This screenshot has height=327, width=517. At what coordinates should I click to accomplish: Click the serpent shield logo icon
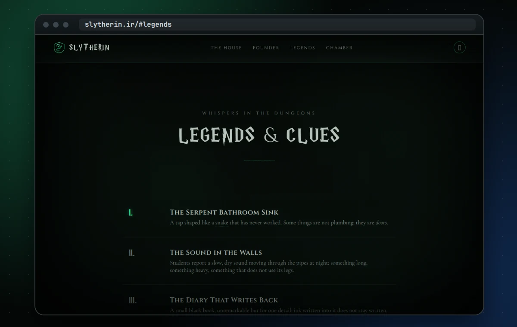pyautogui.click(x=59, y=48)
